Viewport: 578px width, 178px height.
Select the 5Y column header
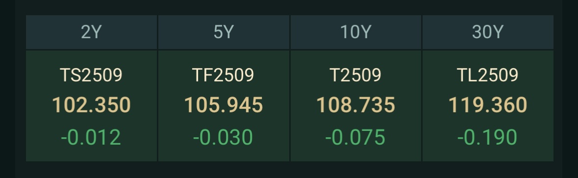click(224, 32)
